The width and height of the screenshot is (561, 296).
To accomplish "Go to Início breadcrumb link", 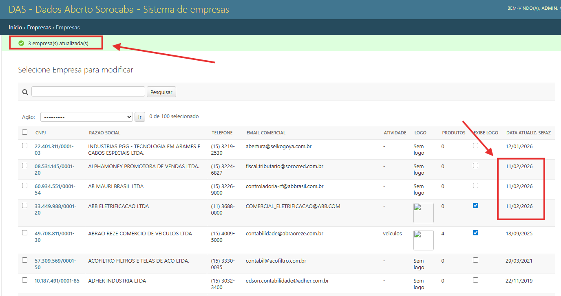I will click(15, 27).
